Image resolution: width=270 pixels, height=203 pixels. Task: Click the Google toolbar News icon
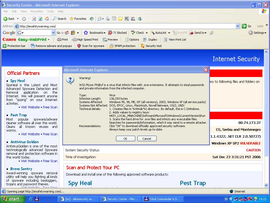[x=67, y=33]
